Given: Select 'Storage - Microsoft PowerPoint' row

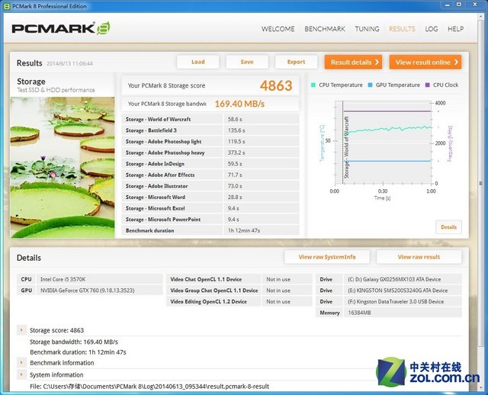Looking at the screenshot, I should (x=210, y=220).
